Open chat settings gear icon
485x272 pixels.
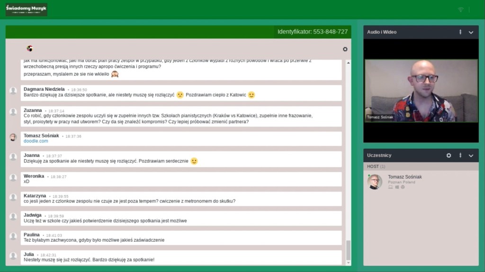tap(345, 49)
